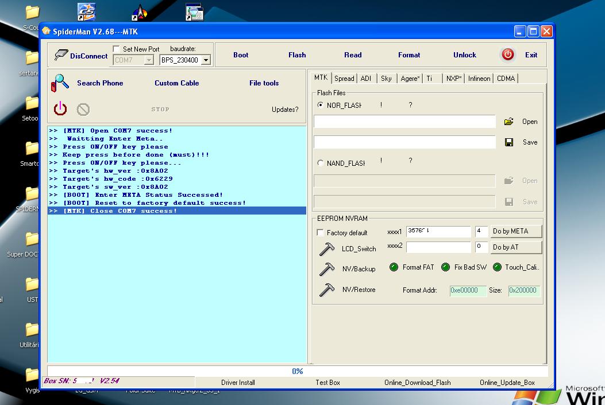Image resolution: width=605 pixels, height=405 pixels.
Task: Switch to the NXP* tab
Action: coord(454,79)
